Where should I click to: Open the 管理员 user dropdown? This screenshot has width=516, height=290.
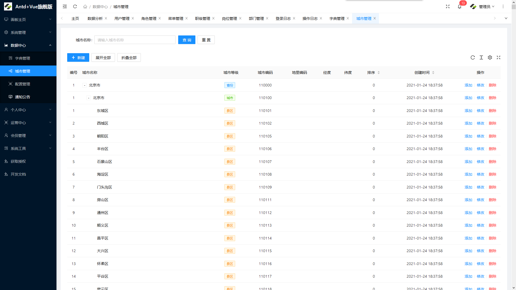click(x=482, y=6)
